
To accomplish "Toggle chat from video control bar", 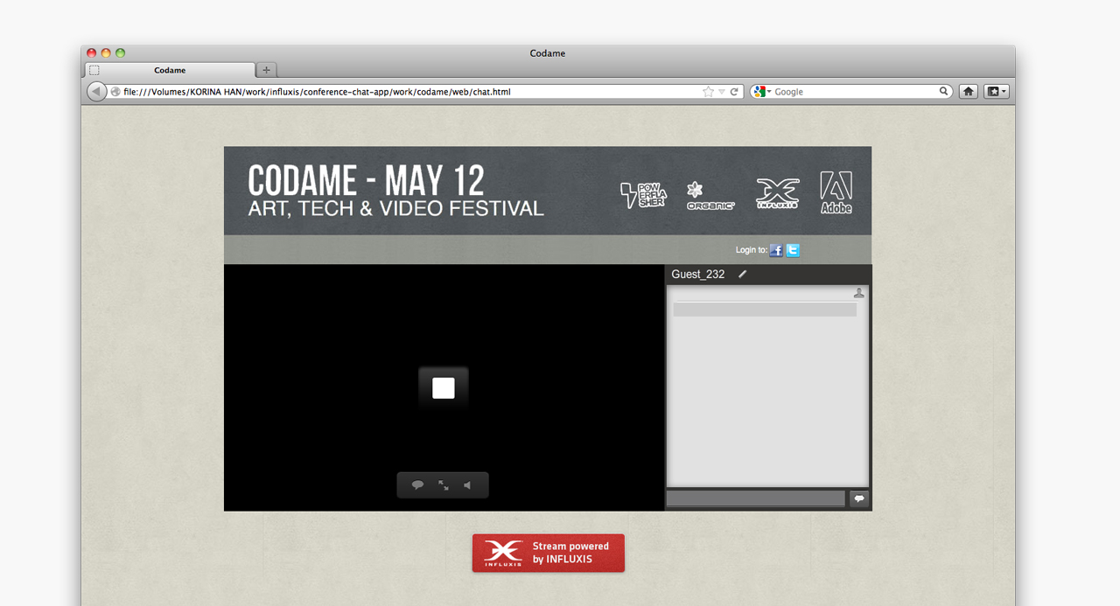I will pyautogui.click(x=418, y=485).
